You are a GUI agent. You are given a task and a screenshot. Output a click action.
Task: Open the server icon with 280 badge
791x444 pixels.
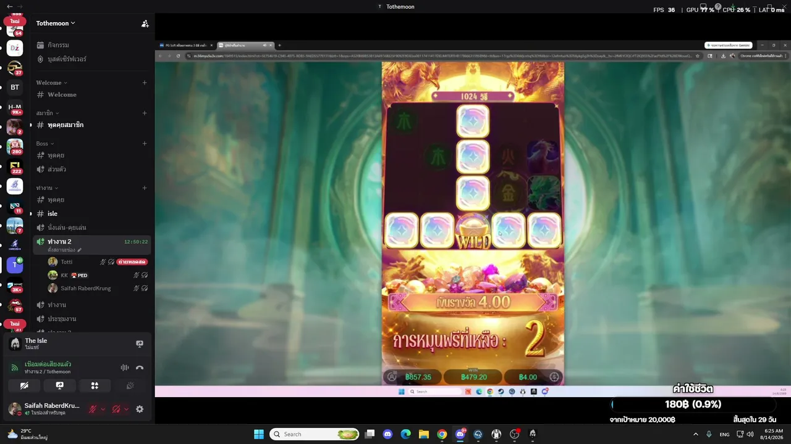tap(15, 147)
